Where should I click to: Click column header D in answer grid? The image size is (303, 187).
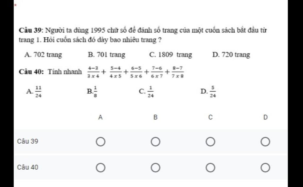265,117
